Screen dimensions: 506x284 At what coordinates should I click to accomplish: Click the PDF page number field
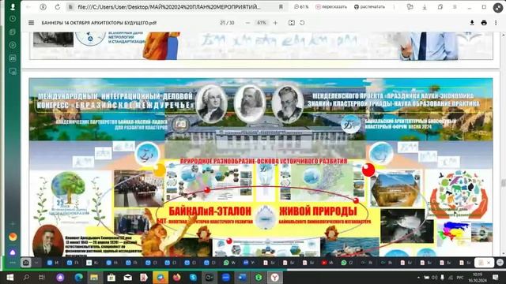click(222, 23)
